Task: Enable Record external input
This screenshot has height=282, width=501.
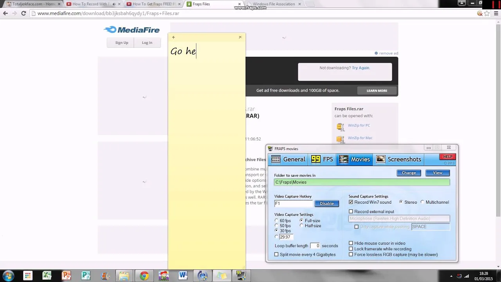Action: point(351,211)
